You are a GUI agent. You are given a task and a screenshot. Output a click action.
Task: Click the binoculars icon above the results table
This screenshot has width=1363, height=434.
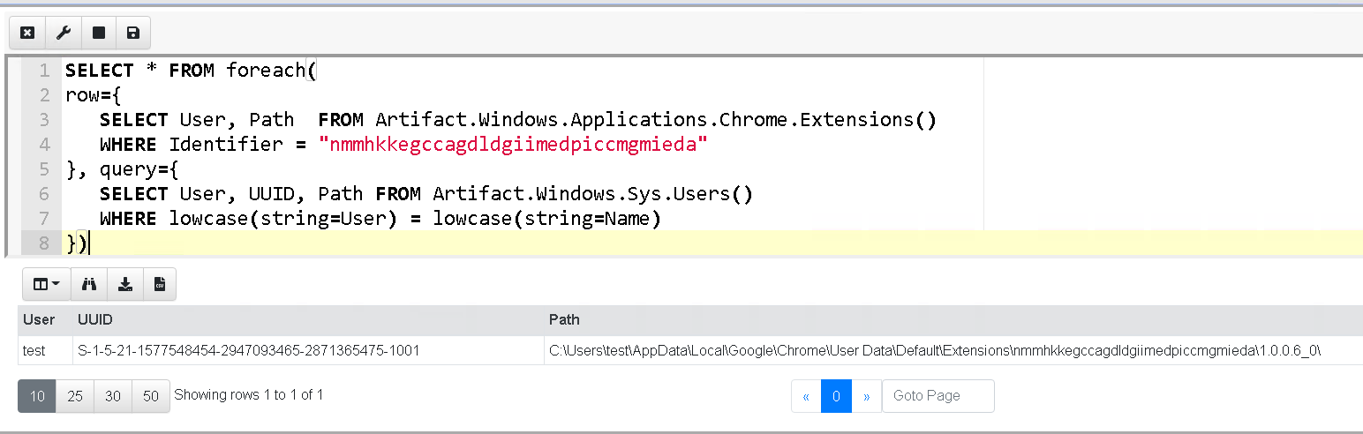[x=88, y=284]
